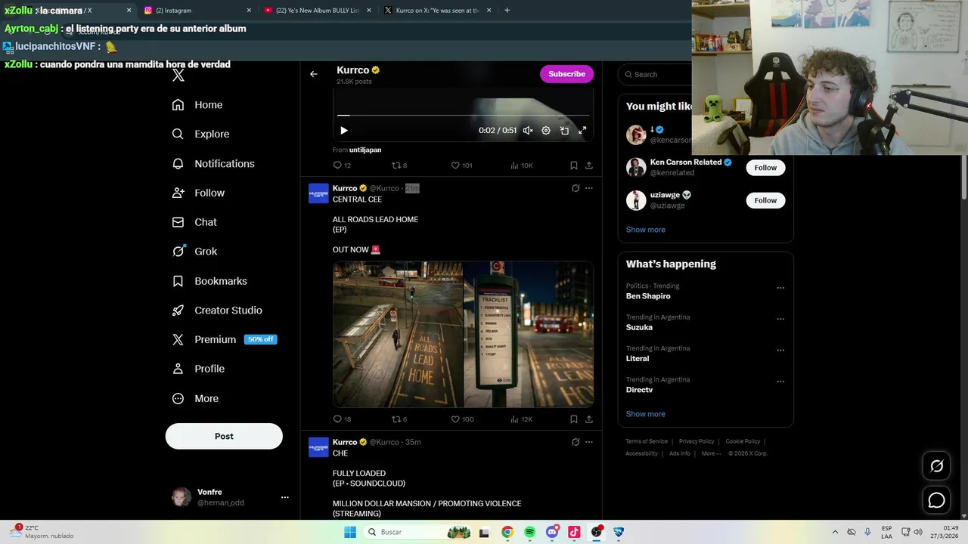Open the floating messages chat button
This screenshot has height=544, width=968.
(x=936, y=500)
